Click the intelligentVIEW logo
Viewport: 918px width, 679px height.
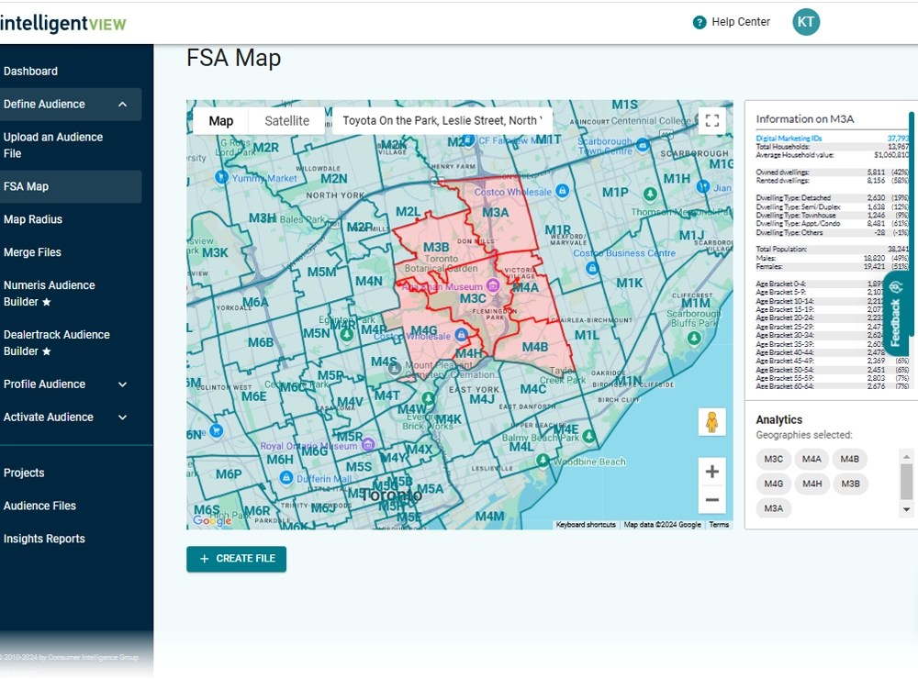point(62,24)
